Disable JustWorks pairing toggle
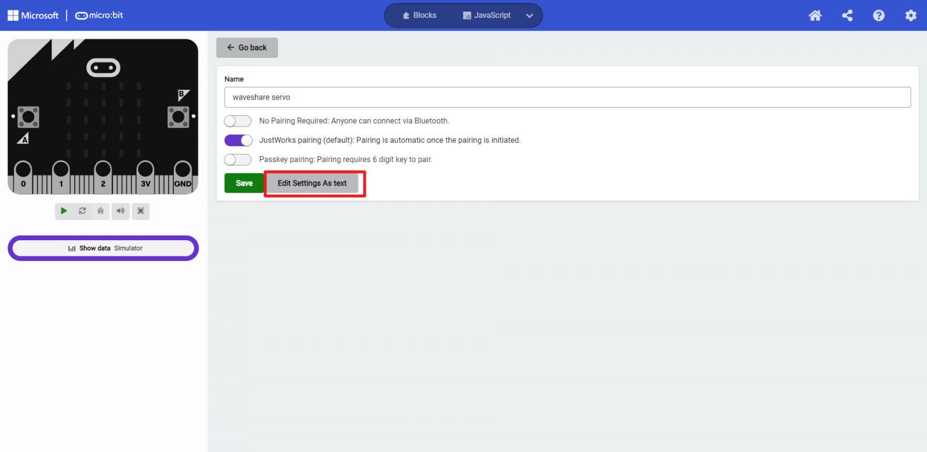 point(238,140)
